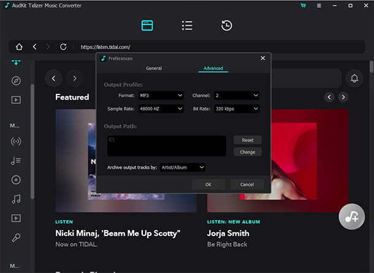The height and width of the screenshot is (273, 374).
Task: Open the Explore compass icon in sidebar
Action: pyautogui.click(x=16, y=80)
